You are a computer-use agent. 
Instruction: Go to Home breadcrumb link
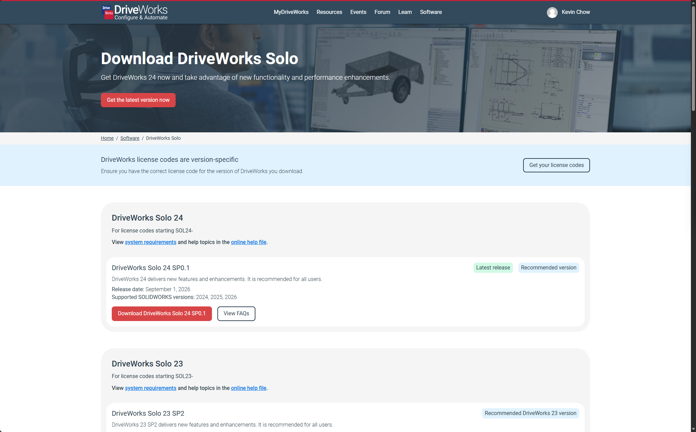107,138
